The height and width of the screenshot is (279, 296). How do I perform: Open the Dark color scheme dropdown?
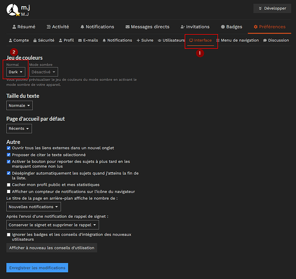point(16,72)
